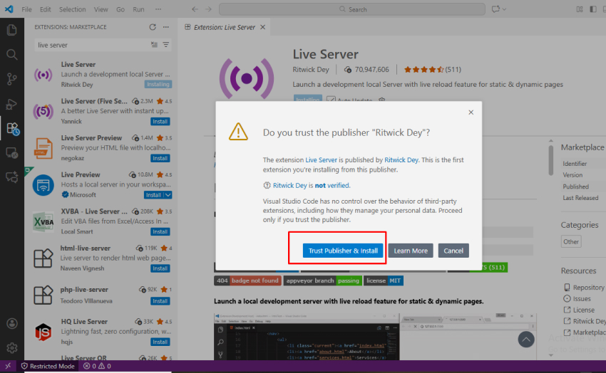This screenshot has height=373, width=606.
Task: Open Source Control view
Action: (x=11, y=79)
